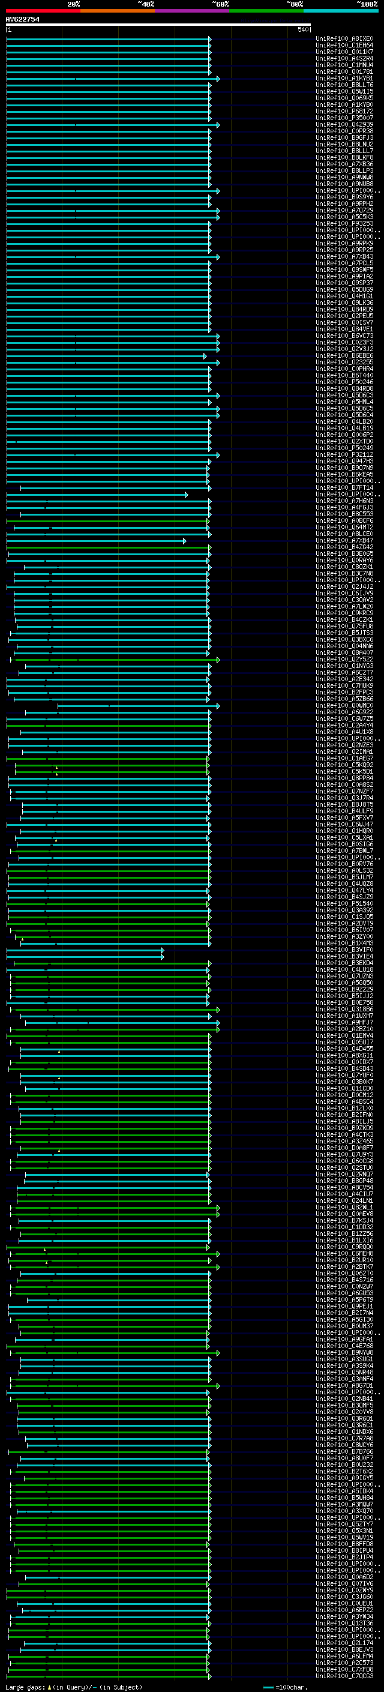The height and width of the screenshot is (1692, 384).
Task: Click the UniRef100_C1AEG7 hit label
Action: [x=344, y=758]
